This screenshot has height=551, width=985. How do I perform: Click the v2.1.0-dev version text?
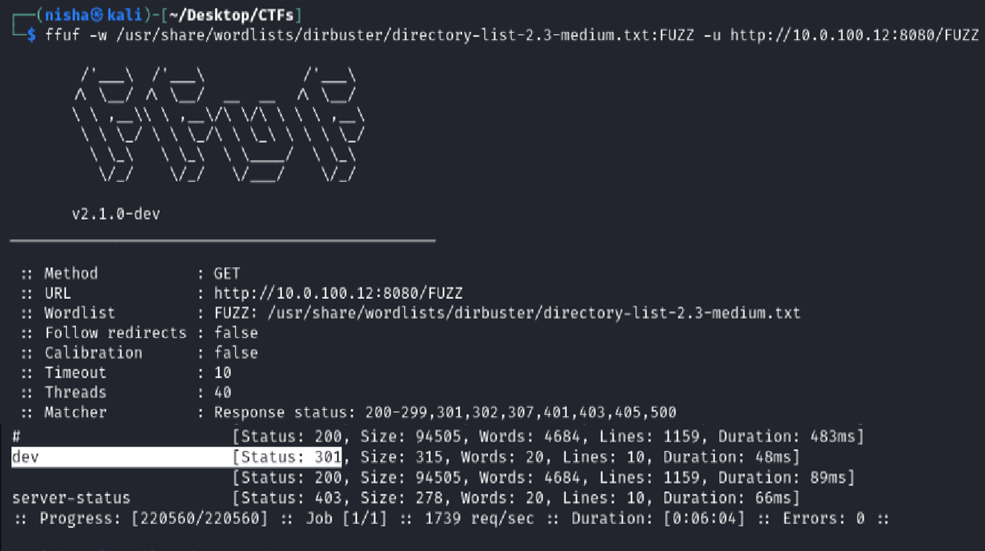(116, 214)
